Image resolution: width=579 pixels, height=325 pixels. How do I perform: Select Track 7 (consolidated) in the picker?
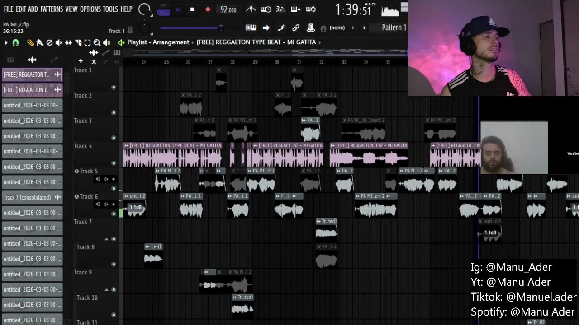pyautogui.click(x=32, y=197)
